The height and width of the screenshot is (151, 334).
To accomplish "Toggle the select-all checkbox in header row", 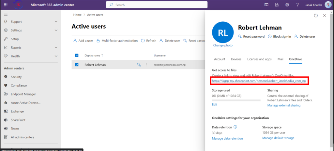I will point(77,55).
